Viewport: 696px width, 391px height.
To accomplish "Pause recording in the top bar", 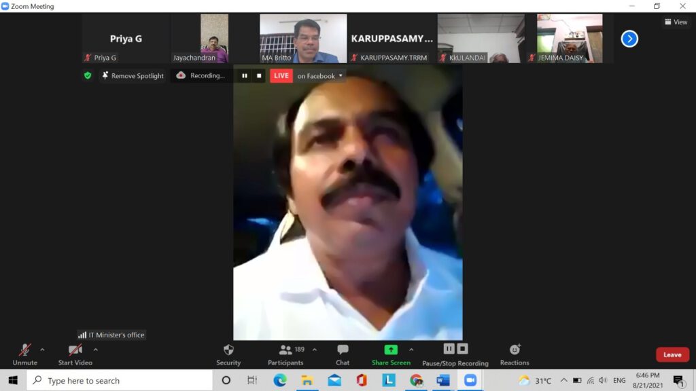I will [x=245, y=76].
